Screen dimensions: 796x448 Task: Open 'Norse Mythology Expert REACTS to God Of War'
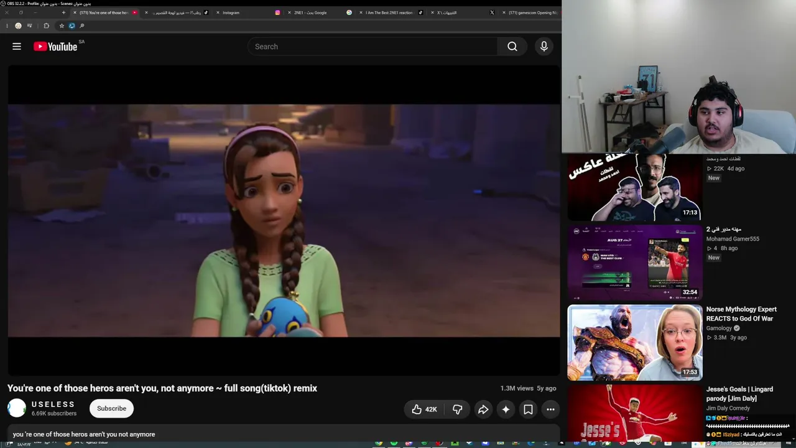tap(741, 314)
